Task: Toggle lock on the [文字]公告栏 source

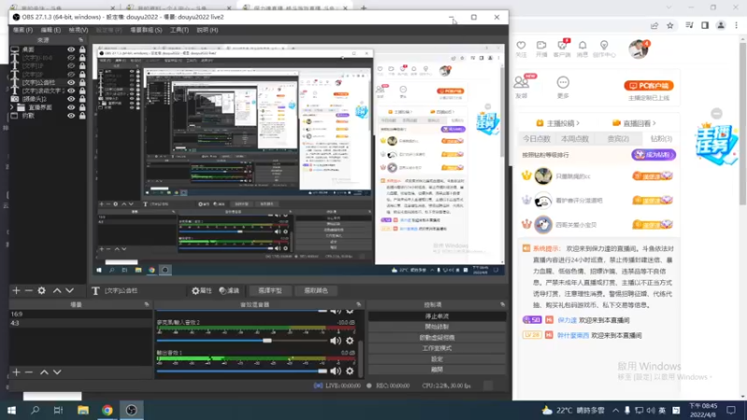Action: (82, 82)
